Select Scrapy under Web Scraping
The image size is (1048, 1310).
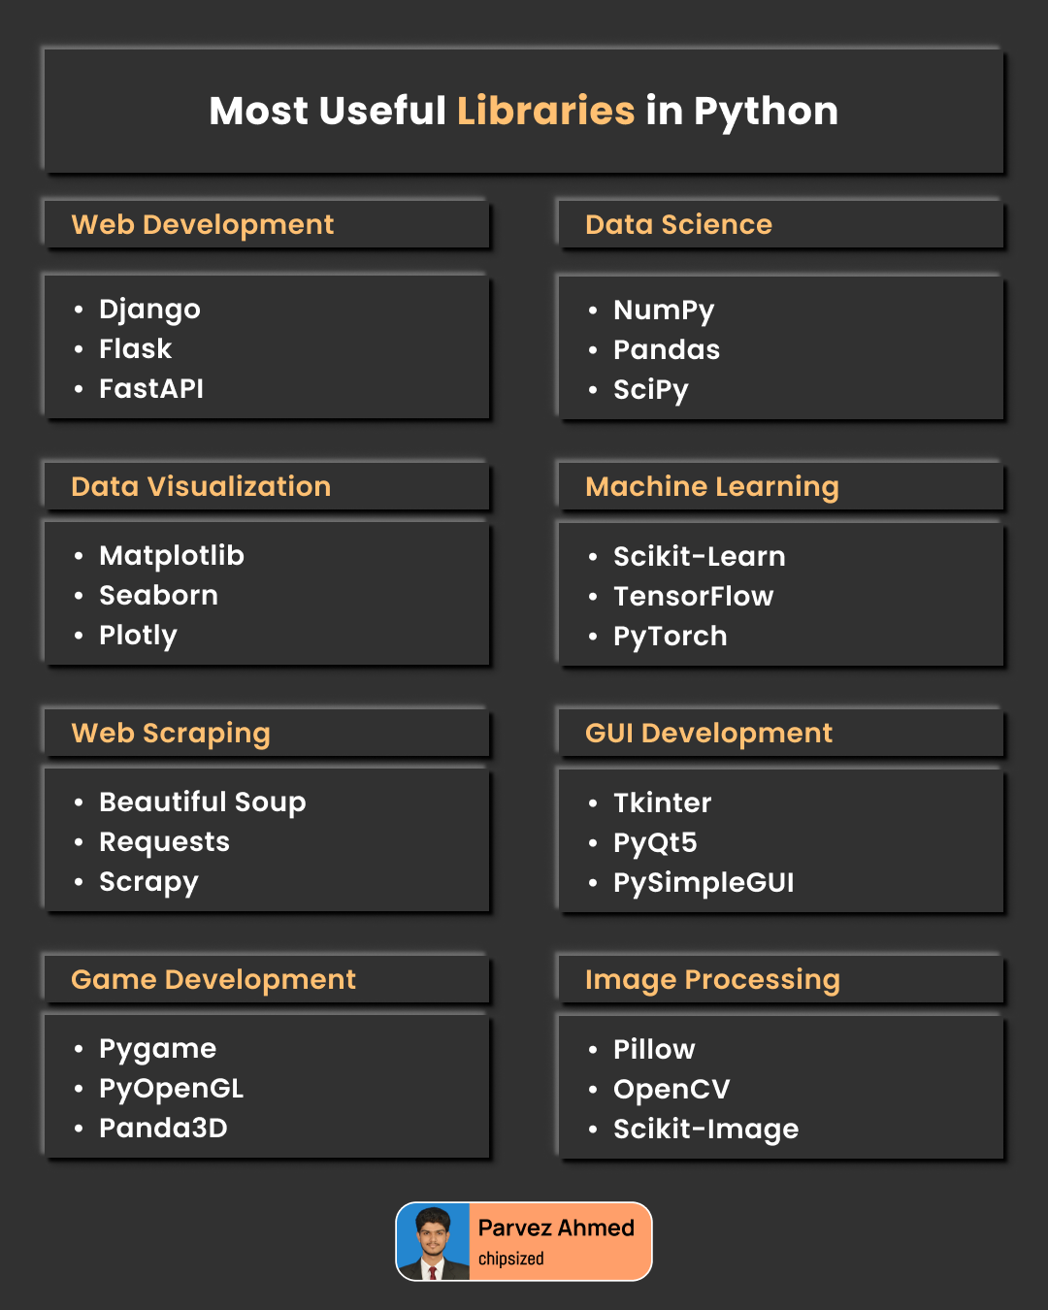tap(148, 882)
